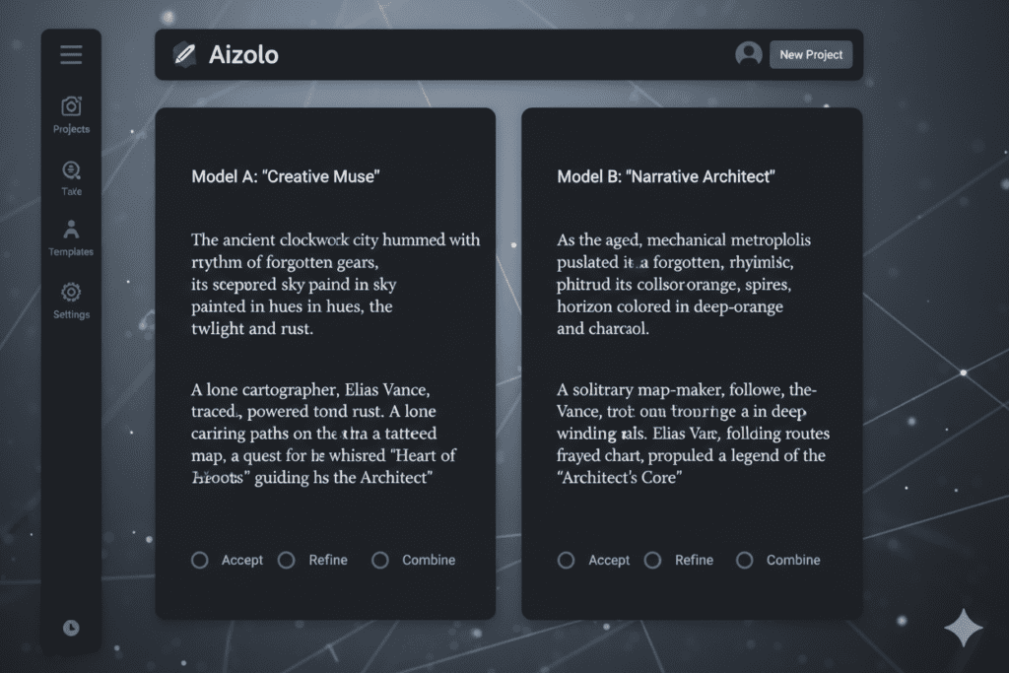This screenshot has width=1009, height=673.
Task: Click the Aizolo pen logo icon
Action: [184, 55]
